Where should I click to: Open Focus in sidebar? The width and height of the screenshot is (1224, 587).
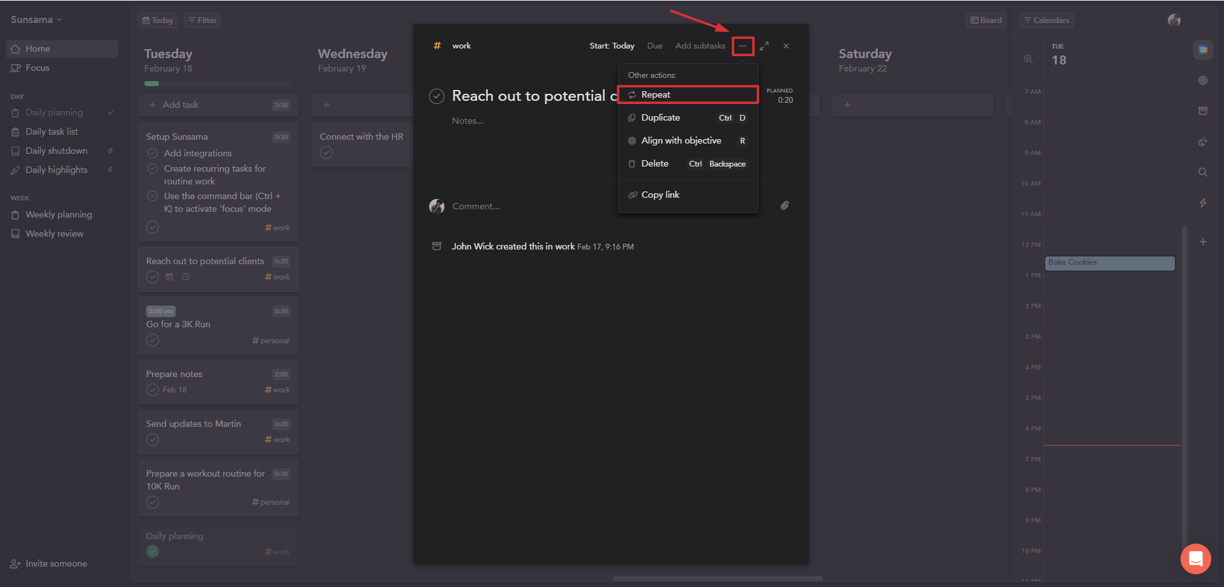(62, 68)
